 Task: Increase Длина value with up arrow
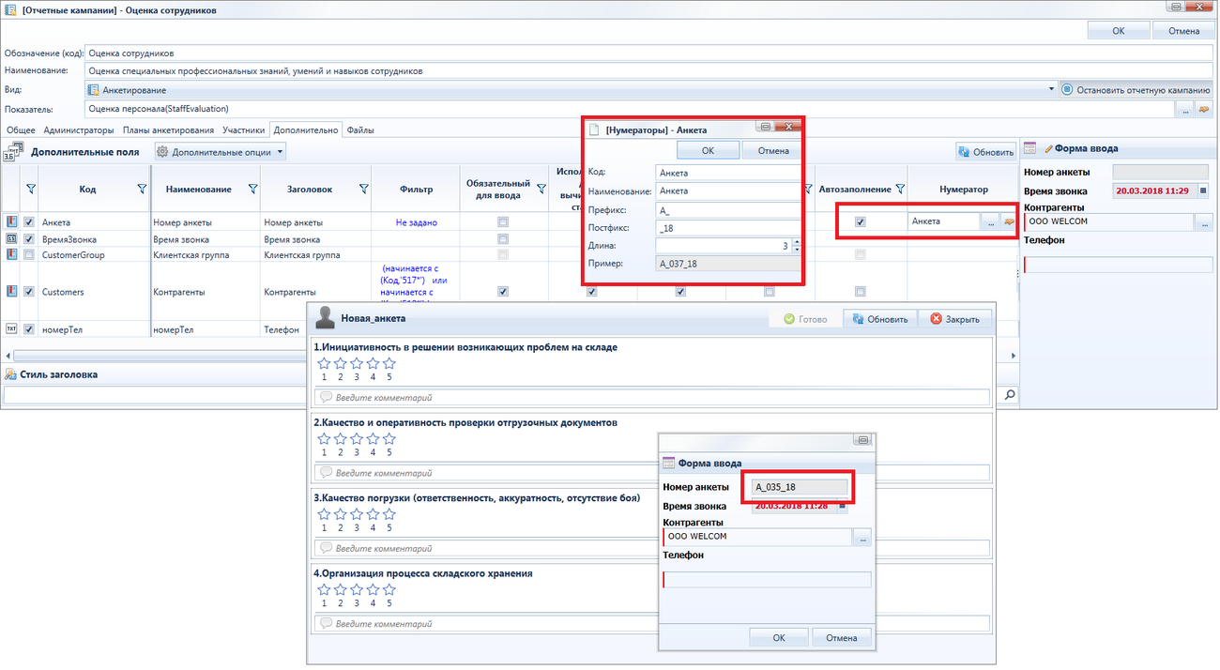tap(797, 241)
